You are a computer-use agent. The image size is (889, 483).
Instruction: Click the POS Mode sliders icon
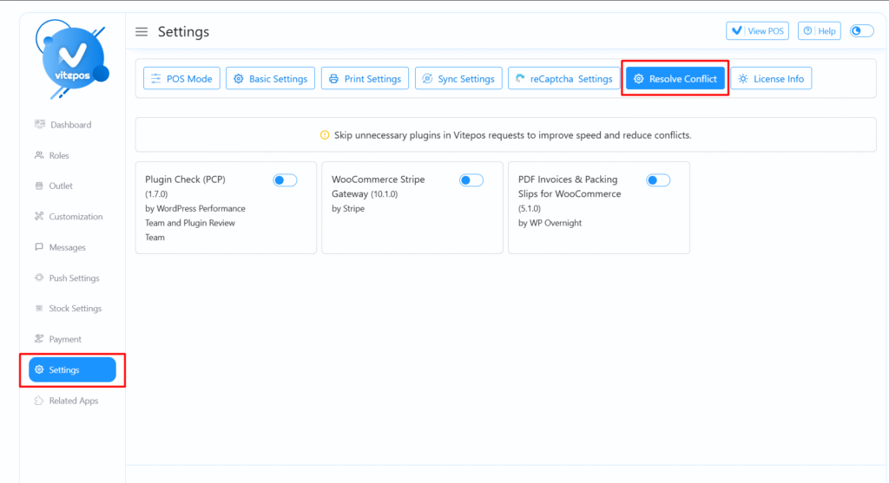click(x=156, y=79)
